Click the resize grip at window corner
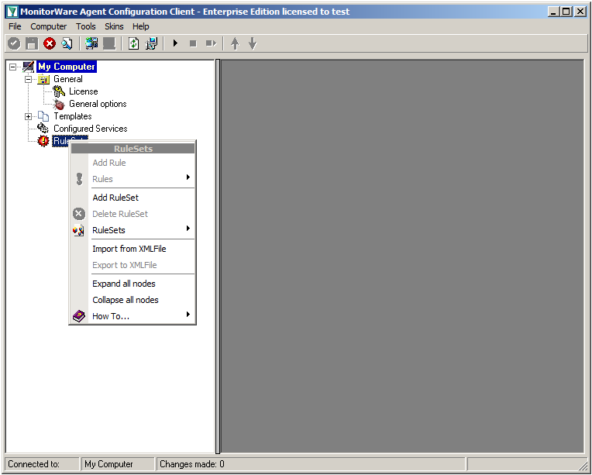Screen dimensions: 592x475 click(583, 466)
